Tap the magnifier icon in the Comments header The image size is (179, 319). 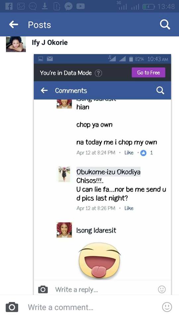coord(160,90)
